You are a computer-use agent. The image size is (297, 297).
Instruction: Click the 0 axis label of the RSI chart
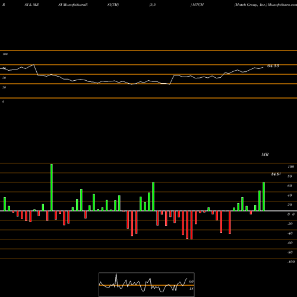[x=4, y=102]
